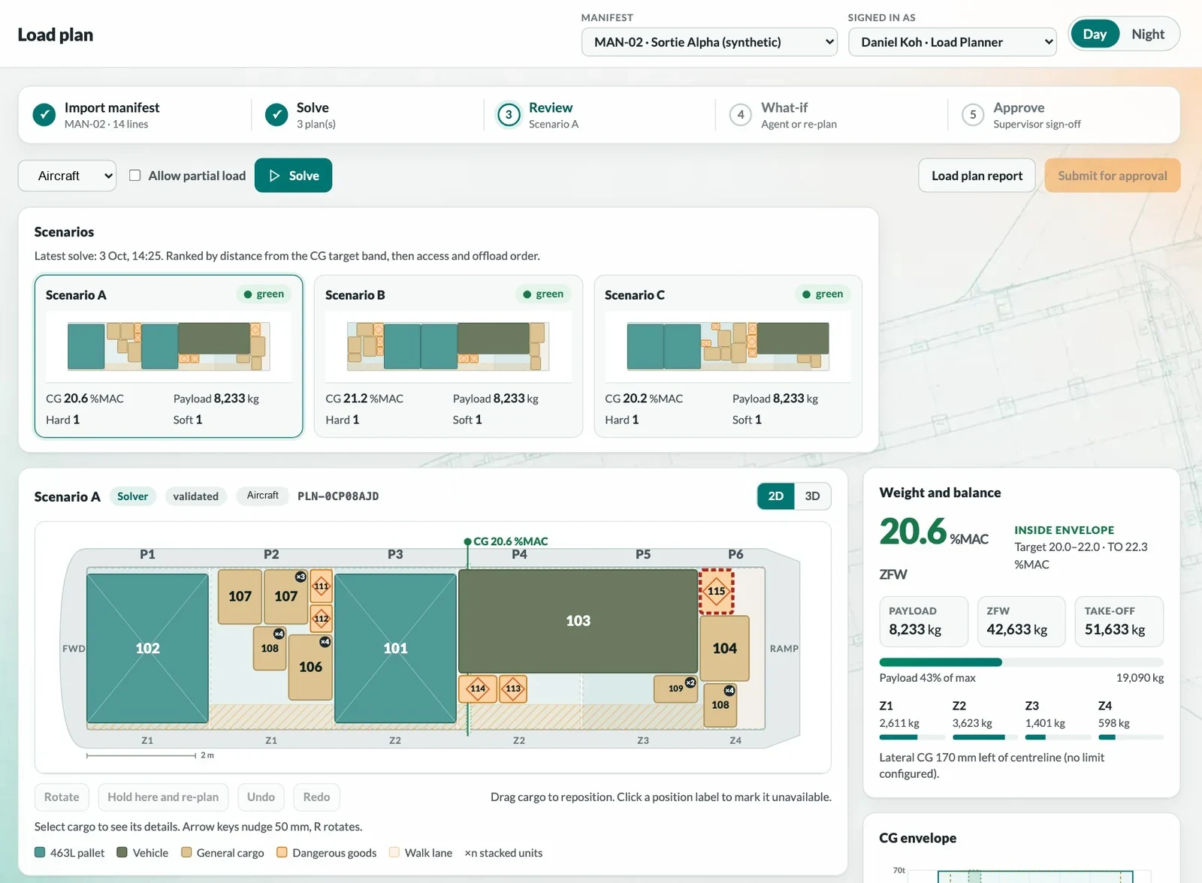Click the Redo button
The height and width of the screenshot is (883, 1202).
(x=316, y=797)
